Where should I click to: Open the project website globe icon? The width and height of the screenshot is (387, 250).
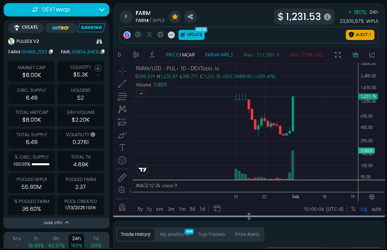[x=138, y=35]
